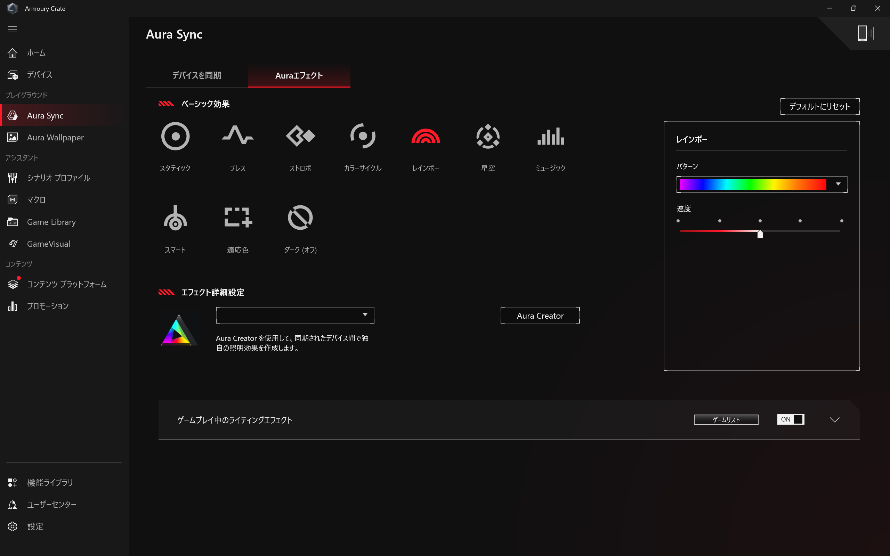890x556 pixels.
Task: Select the 星空 starry night effect
Action: tap(488, 137)
